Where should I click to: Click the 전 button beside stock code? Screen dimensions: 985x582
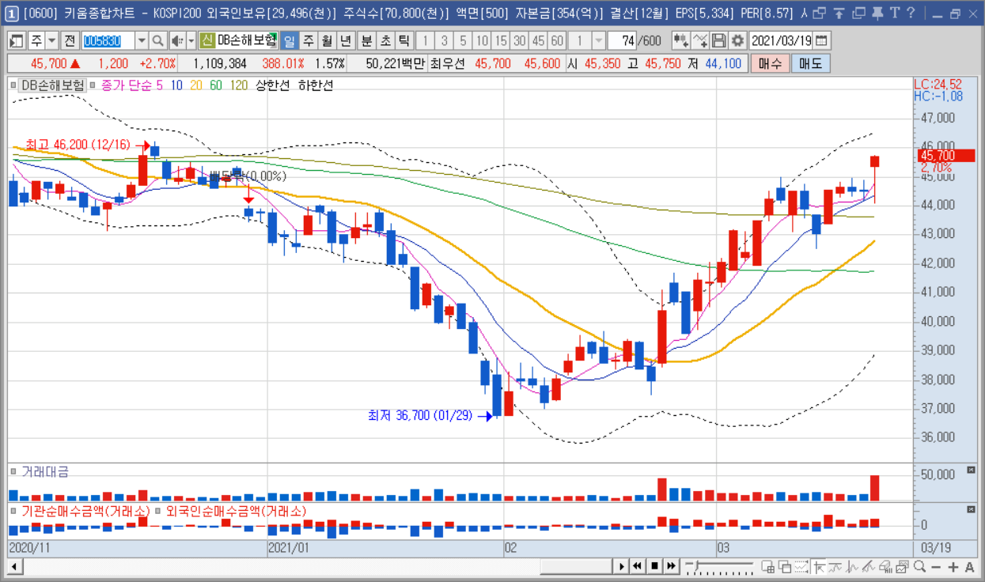point(70,40)
